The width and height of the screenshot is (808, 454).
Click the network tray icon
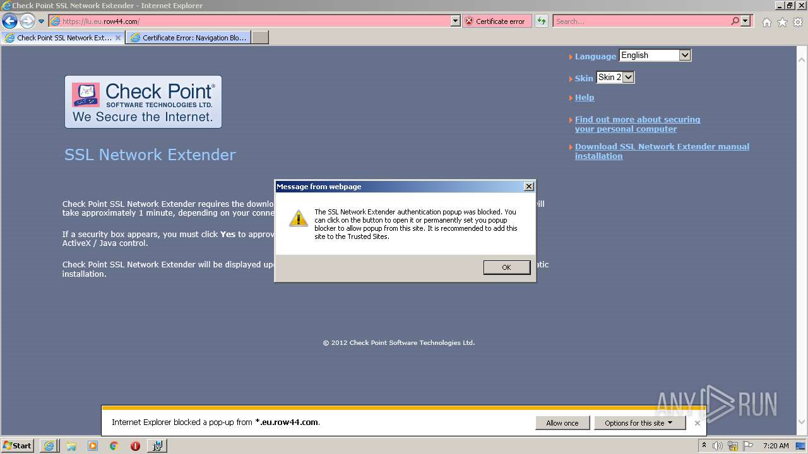[733, 446]
